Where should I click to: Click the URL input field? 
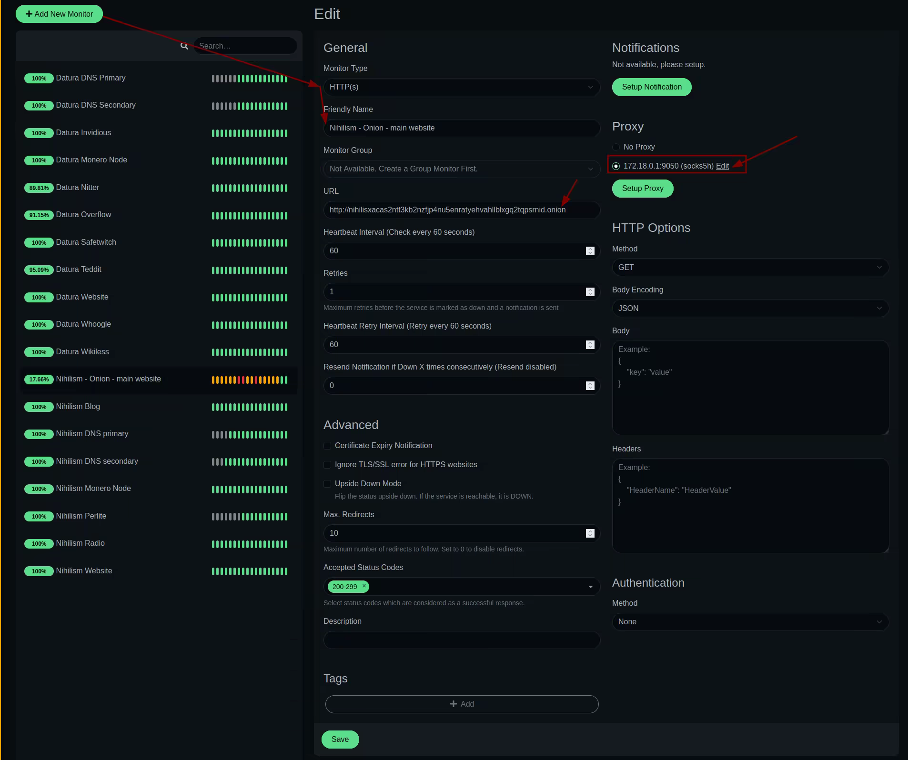click(461, 210)
